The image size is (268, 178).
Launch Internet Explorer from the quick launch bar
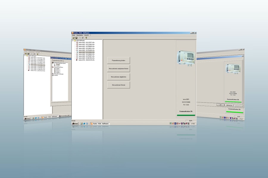pyautogui.click(x=85, y=124)
